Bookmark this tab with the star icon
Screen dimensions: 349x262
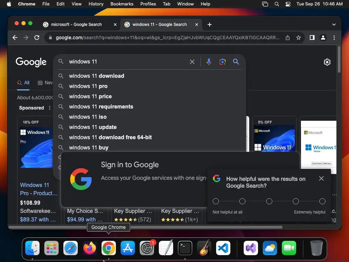pos(299,38)
